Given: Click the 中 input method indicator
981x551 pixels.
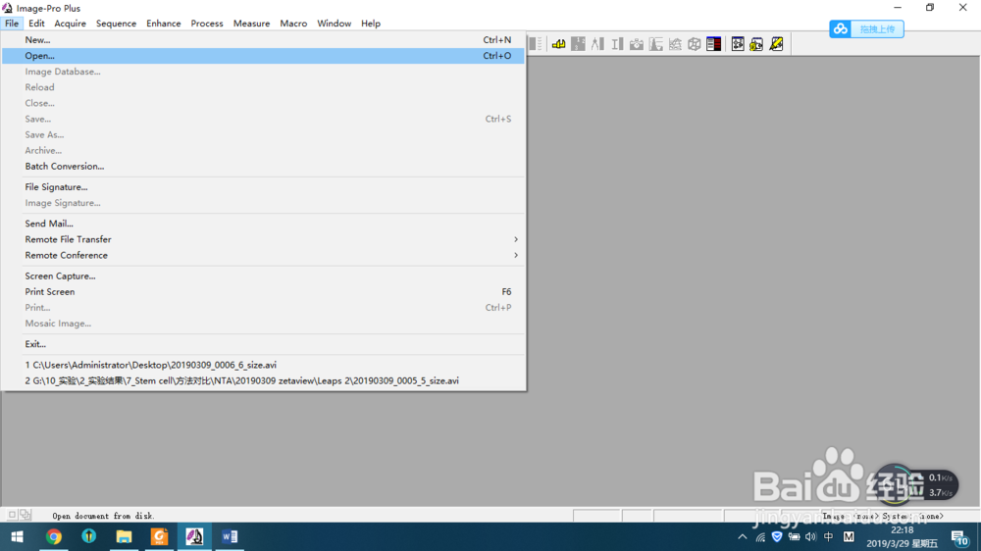Looking at the screenshot, I should point(828,536).
